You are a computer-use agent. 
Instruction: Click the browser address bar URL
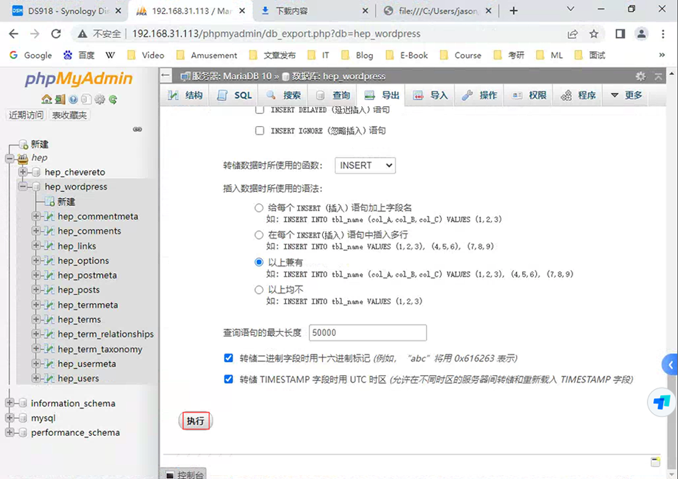pos(276,34)
